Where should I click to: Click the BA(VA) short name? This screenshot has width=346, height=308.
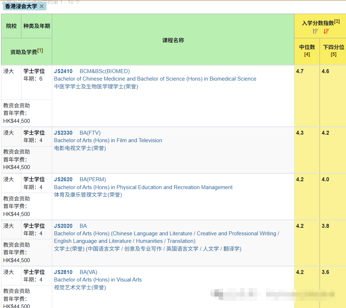[88, 272]
